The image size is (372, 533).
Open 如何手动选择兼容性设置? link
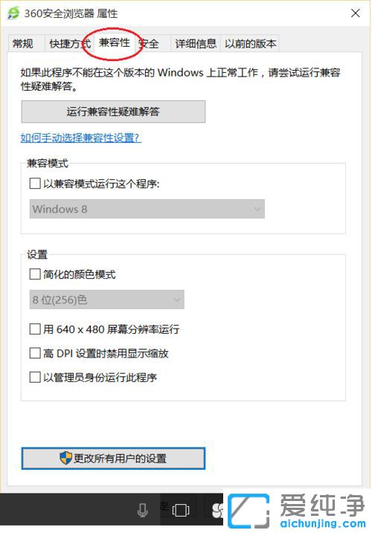tap(80, 138)
